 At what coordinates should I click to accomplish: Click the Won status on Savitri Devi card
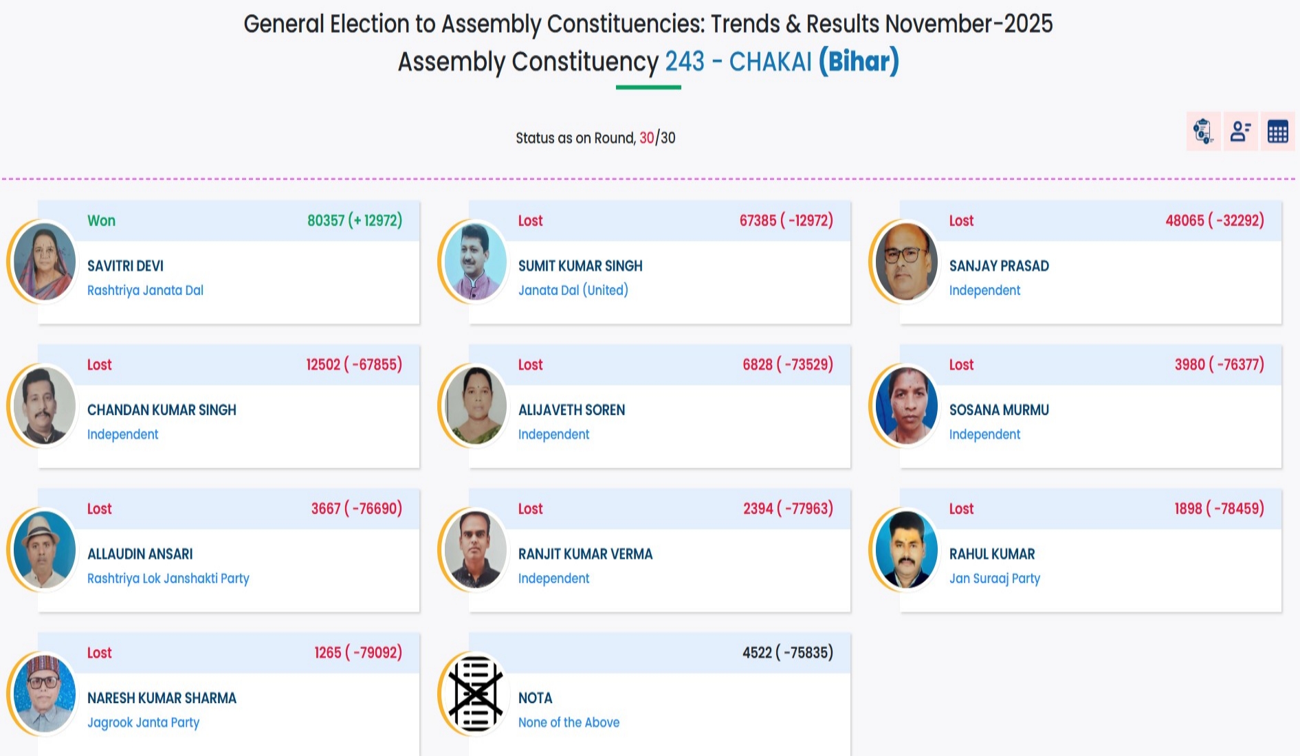pyautogui.click(x=101, y=221)
